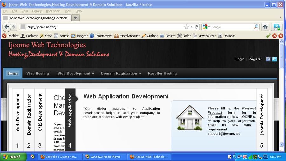
Task: Open the View menu
Action: [x=24, y=11]
